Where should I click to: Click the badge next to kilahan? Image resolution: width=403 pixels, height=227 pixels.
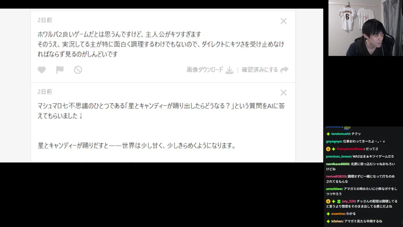(328, 221)
